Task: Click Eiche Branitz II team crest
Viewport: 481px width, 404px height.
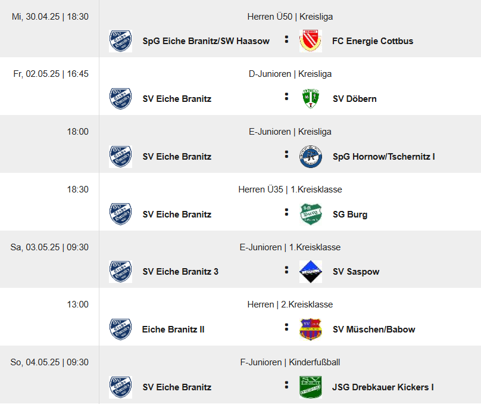Action: tap(121, 330)
